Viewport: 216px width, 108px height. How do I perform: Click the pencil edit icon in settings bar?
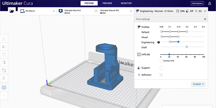pos(205,11)
